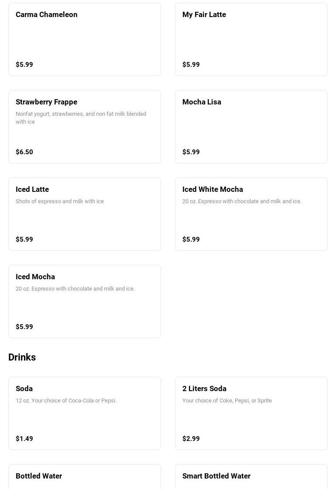This screenshot has width=336, height=489.
Task: Open the Iced Mocha item
Action: 85,302
